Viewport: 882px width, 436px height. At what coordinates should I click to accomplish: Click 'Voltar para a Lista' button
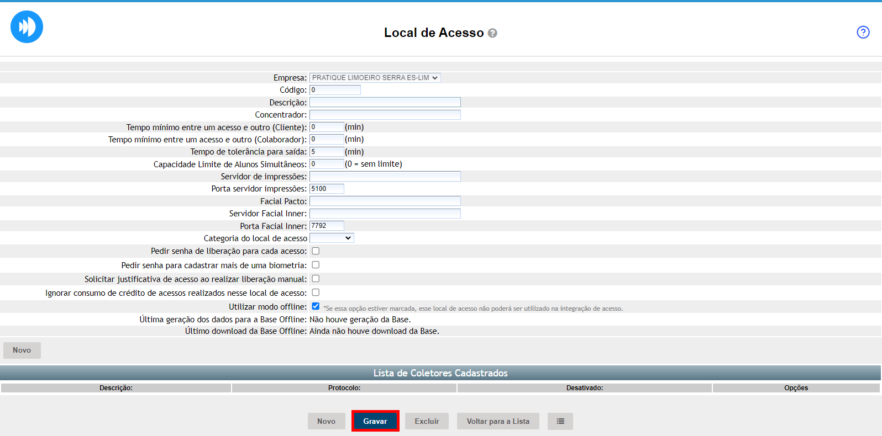tap(498, 421)
